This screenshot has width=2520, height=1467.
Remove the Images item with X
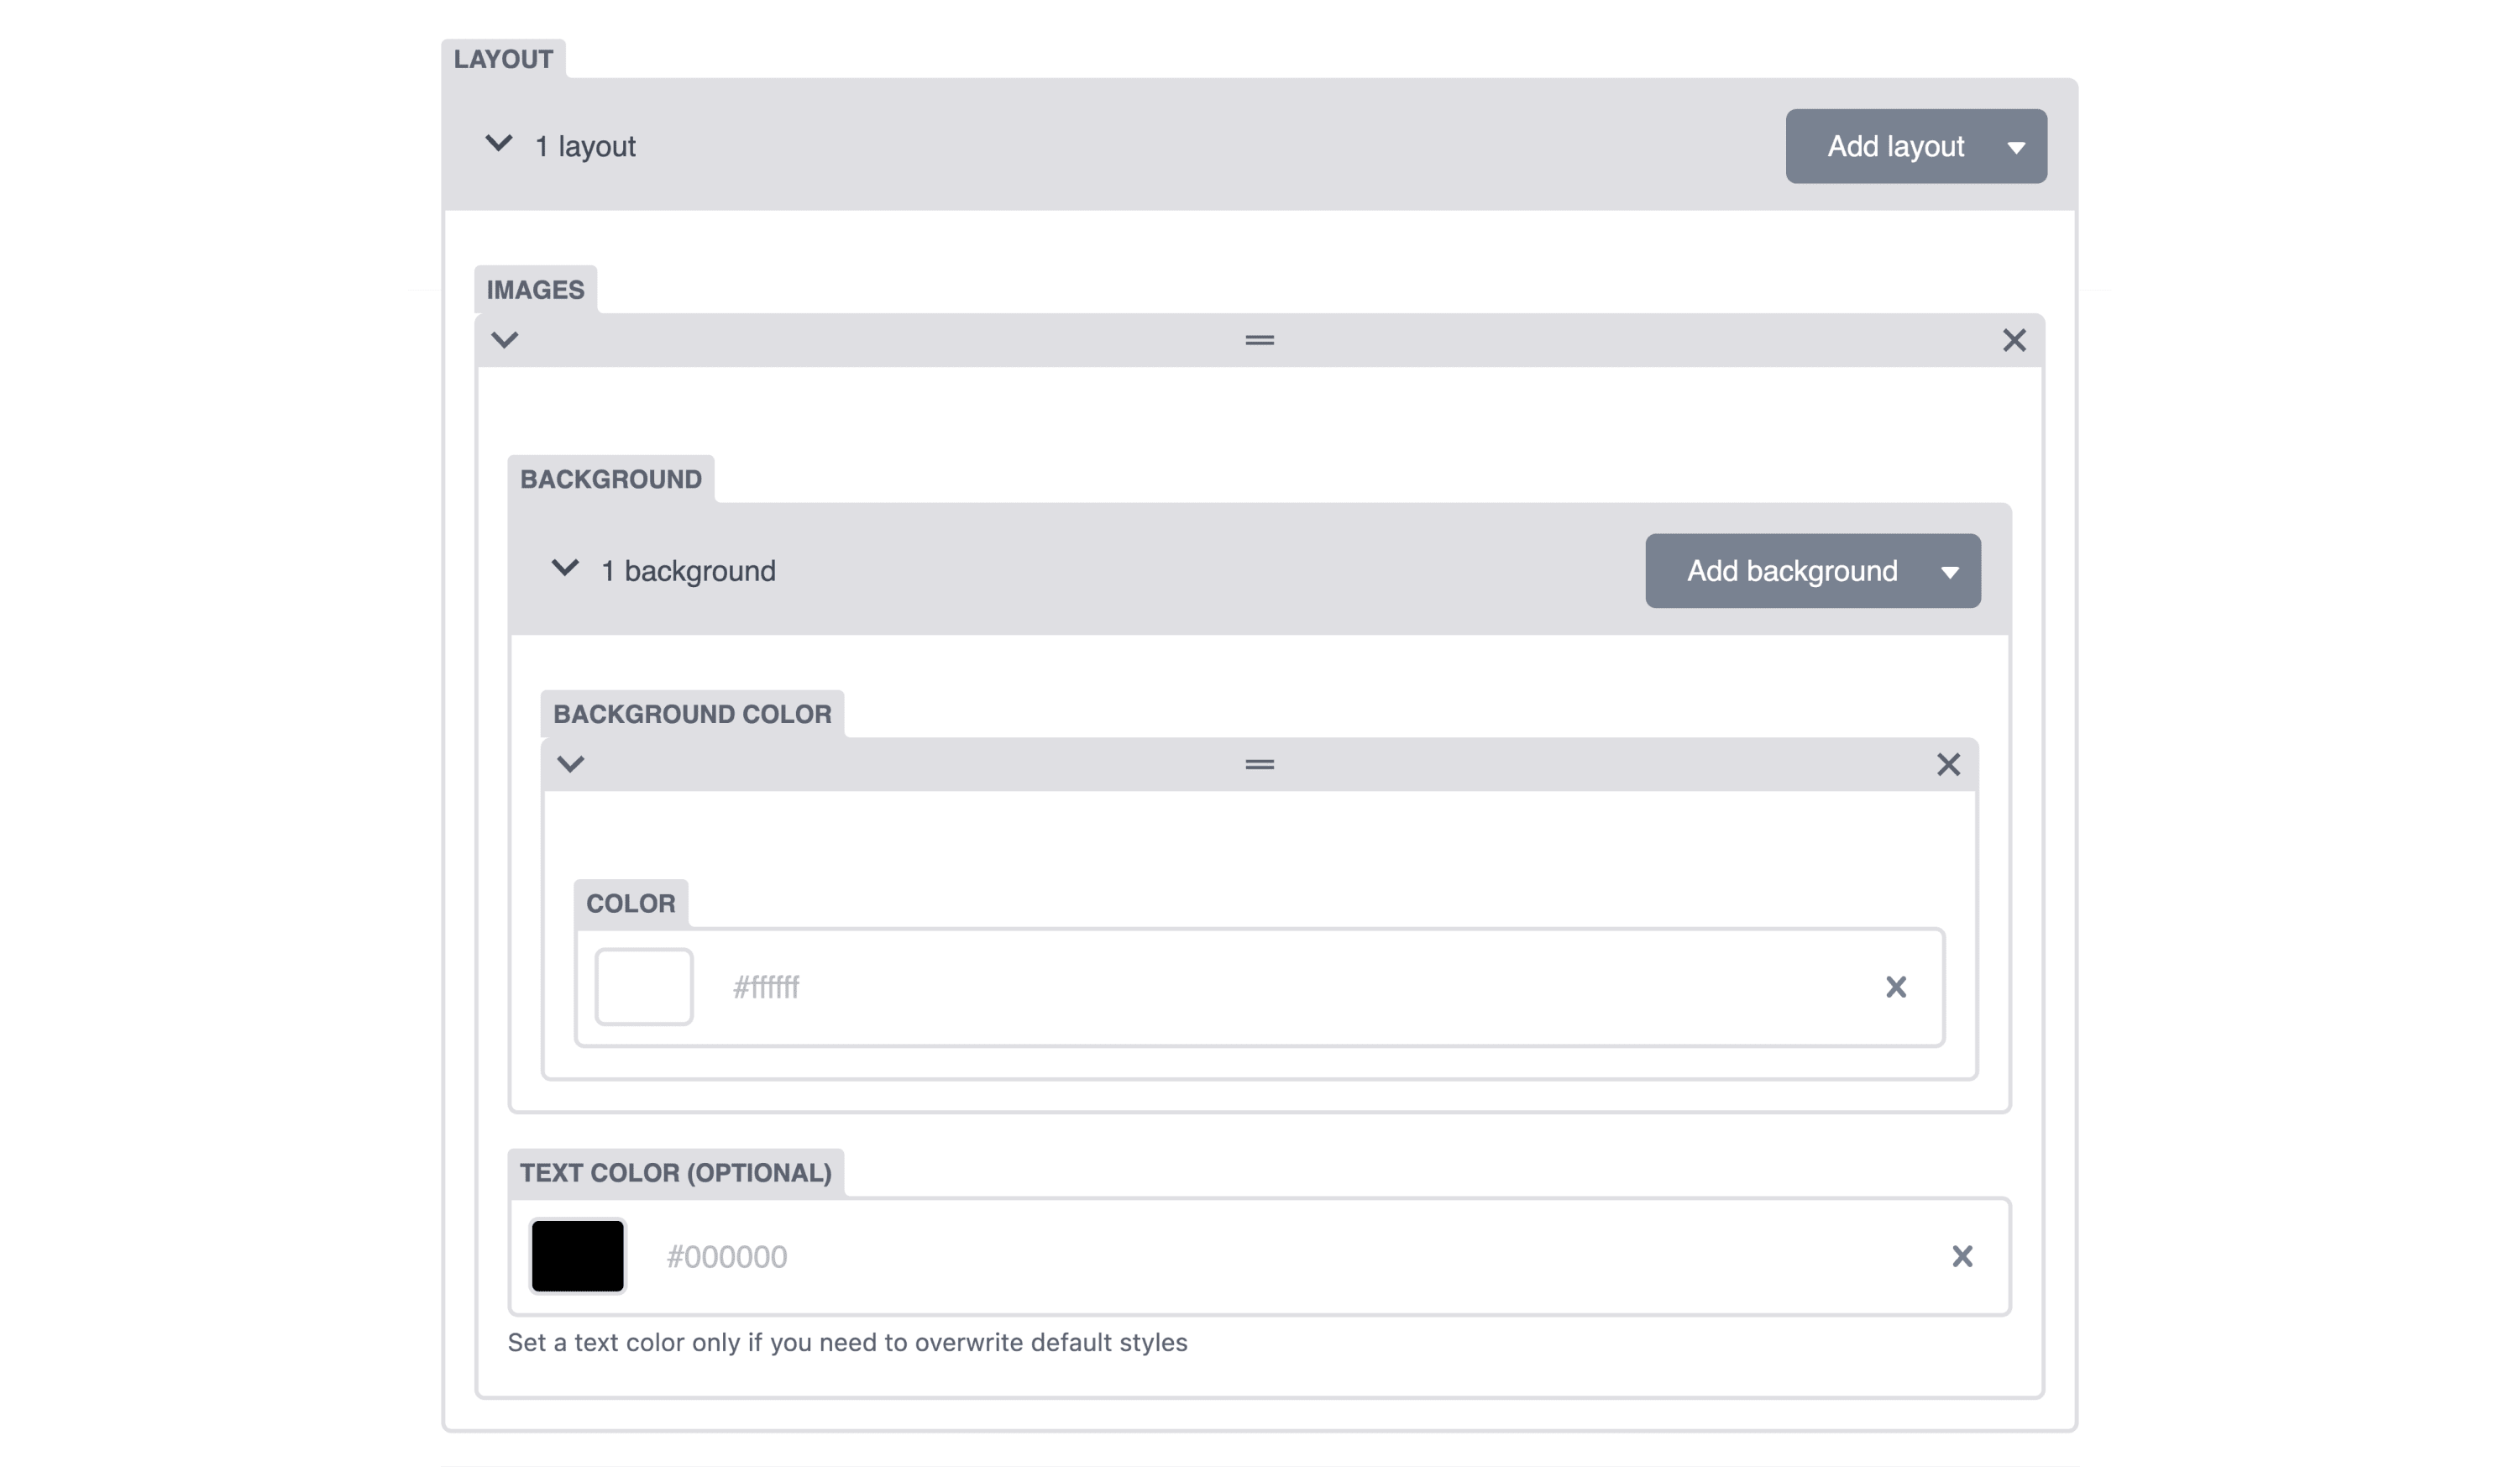[x=2014, y=340]
